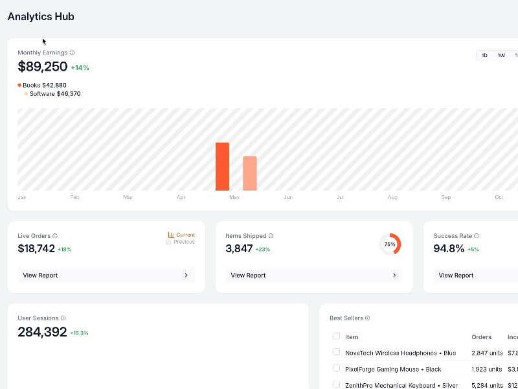The image size is (518, 389).
Task: Select the gray icon beside Previous
Action: [x=168, y=241]
